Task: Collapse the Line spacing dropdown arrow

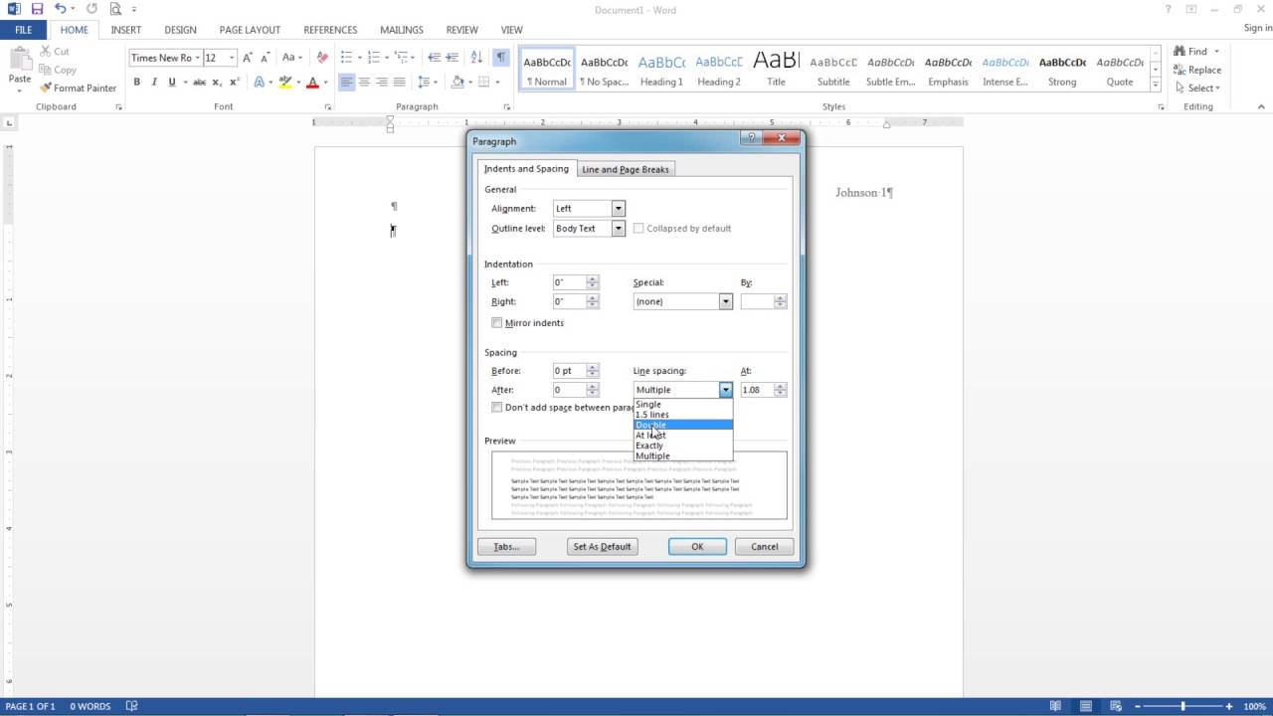Action: [x=726, y=390]
